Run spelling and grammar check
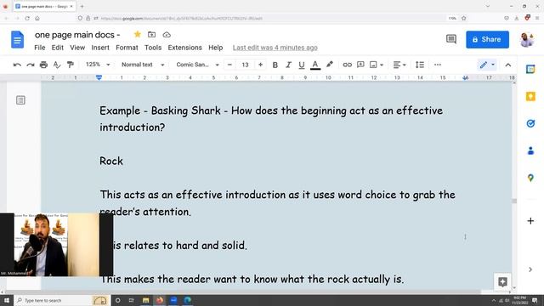The width and height of the screenshot is (544, 306). click(x=57, y=65)
